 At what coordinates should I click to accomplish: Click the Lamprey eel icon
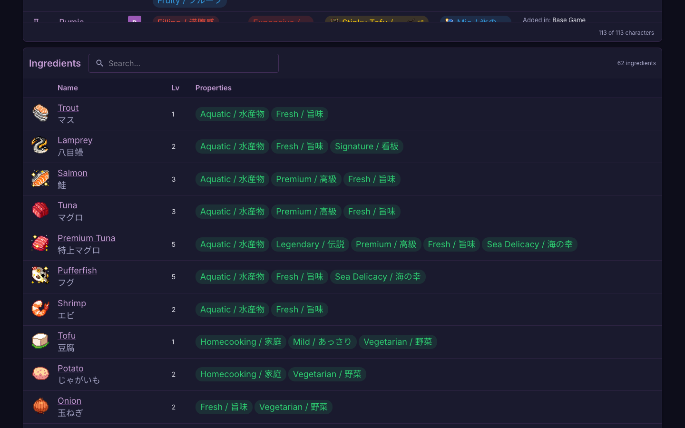[x=40, y=146]
